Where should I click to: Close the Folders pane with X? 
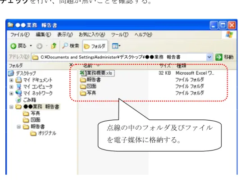point(71,65)
